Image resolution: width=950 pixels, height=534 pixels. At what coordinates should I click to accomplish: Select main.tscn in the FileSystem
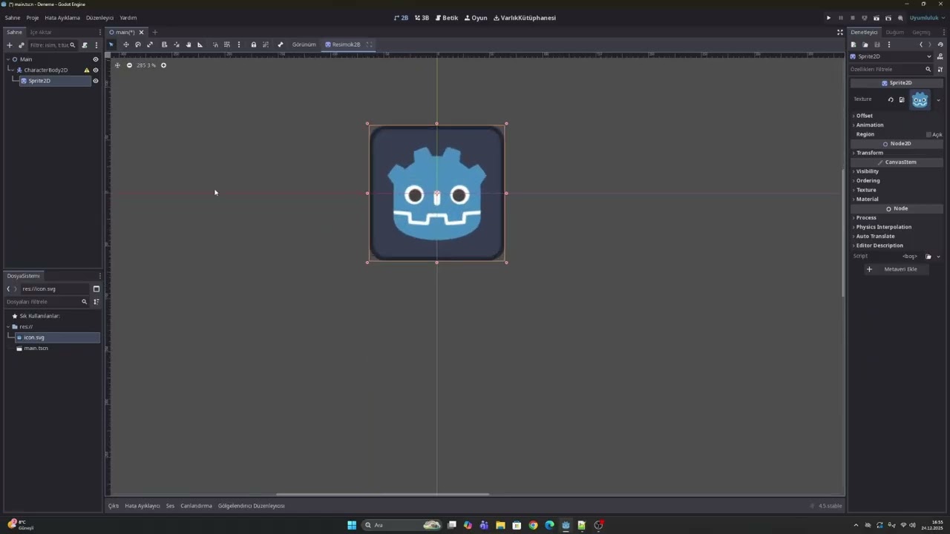pos(36,349)
